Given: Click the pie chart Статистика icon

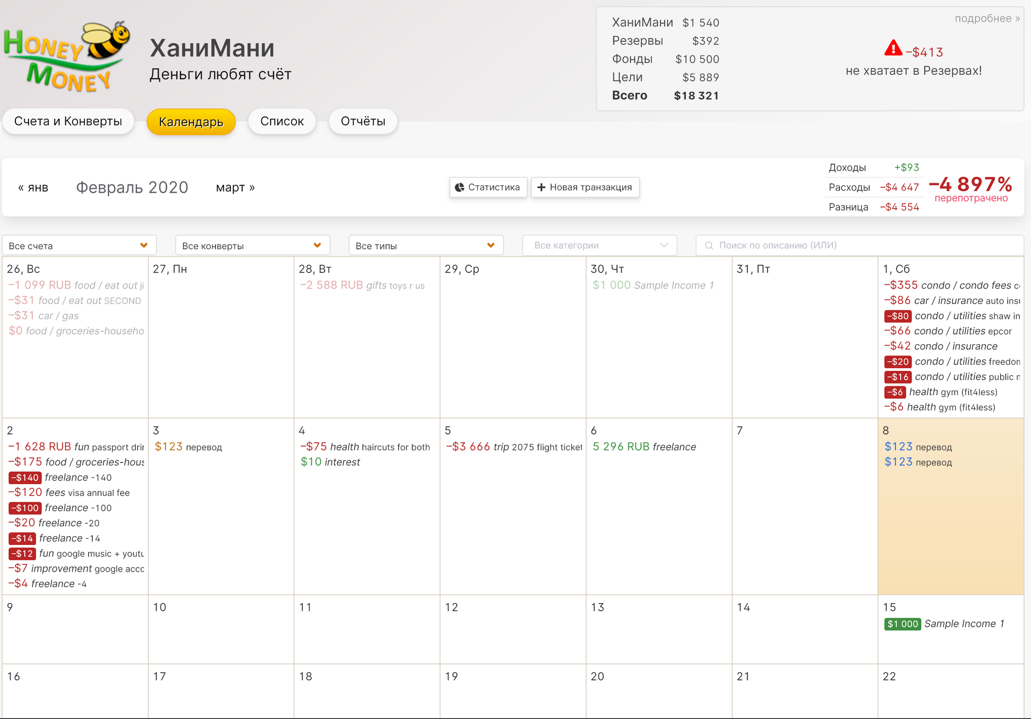Looking at the screenshot, I should coord(459,187).
